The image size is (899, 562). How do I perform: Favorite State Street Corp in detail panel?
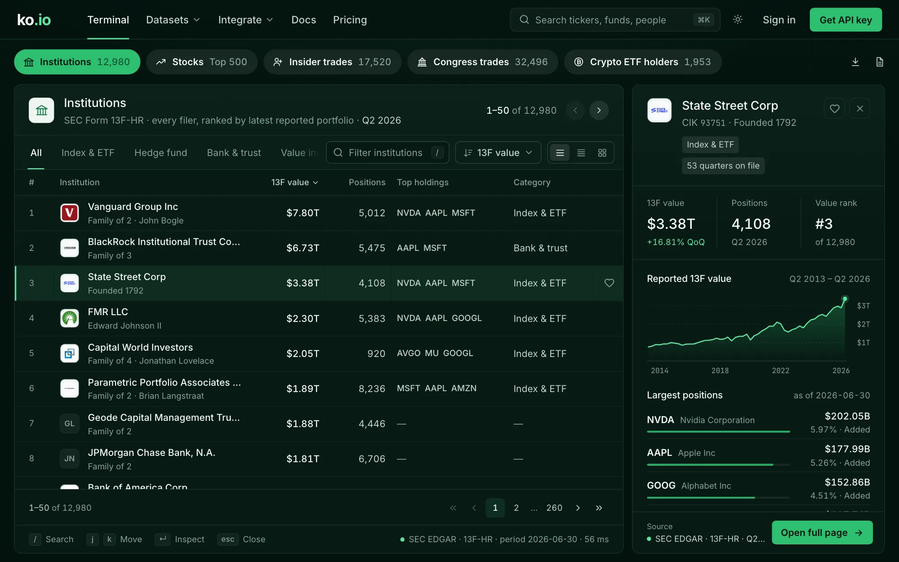834,108
